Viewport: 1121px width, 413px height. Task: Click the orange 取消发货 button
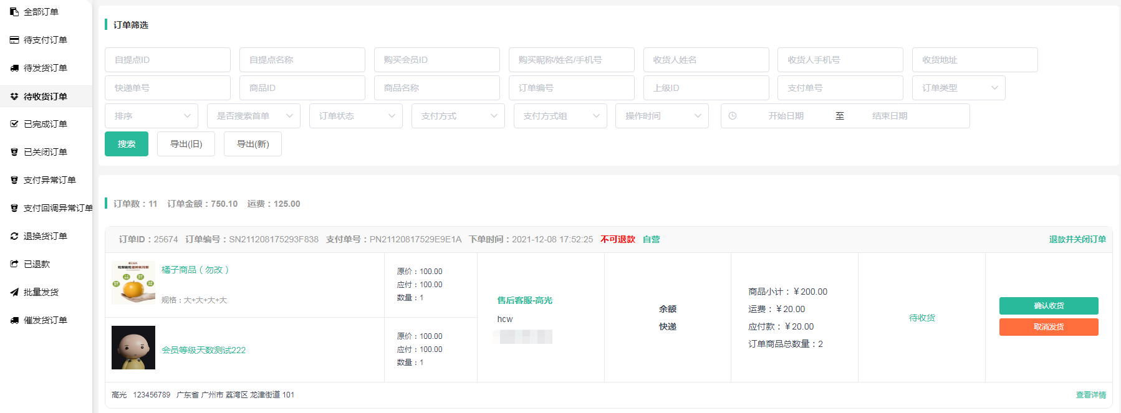(x=1048, y=327)
